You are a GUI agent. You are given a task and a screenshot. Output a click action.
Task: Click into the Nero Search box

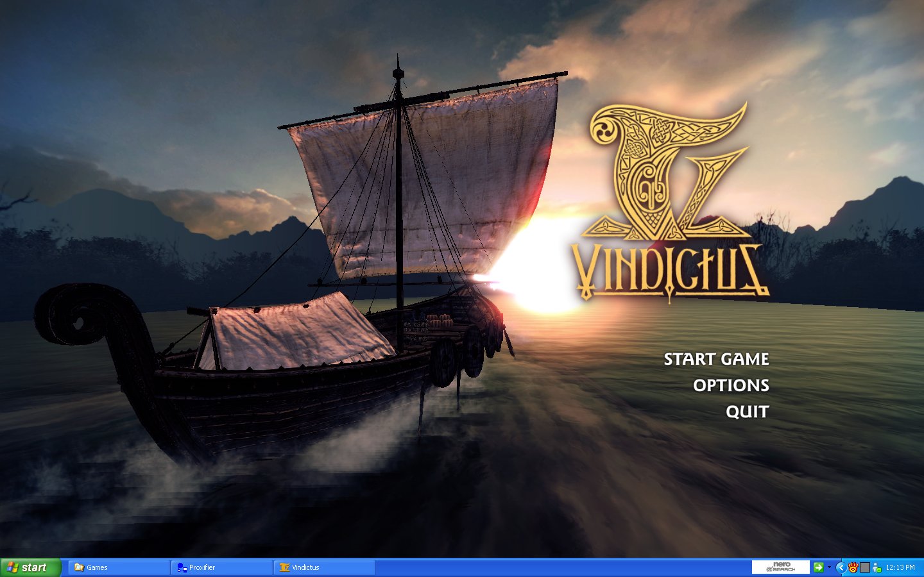(x=781, y=567)
